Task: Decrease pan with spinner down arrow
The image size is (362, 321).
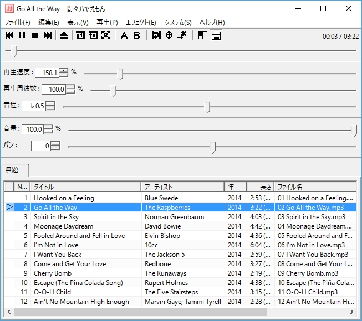Action: 55,148
